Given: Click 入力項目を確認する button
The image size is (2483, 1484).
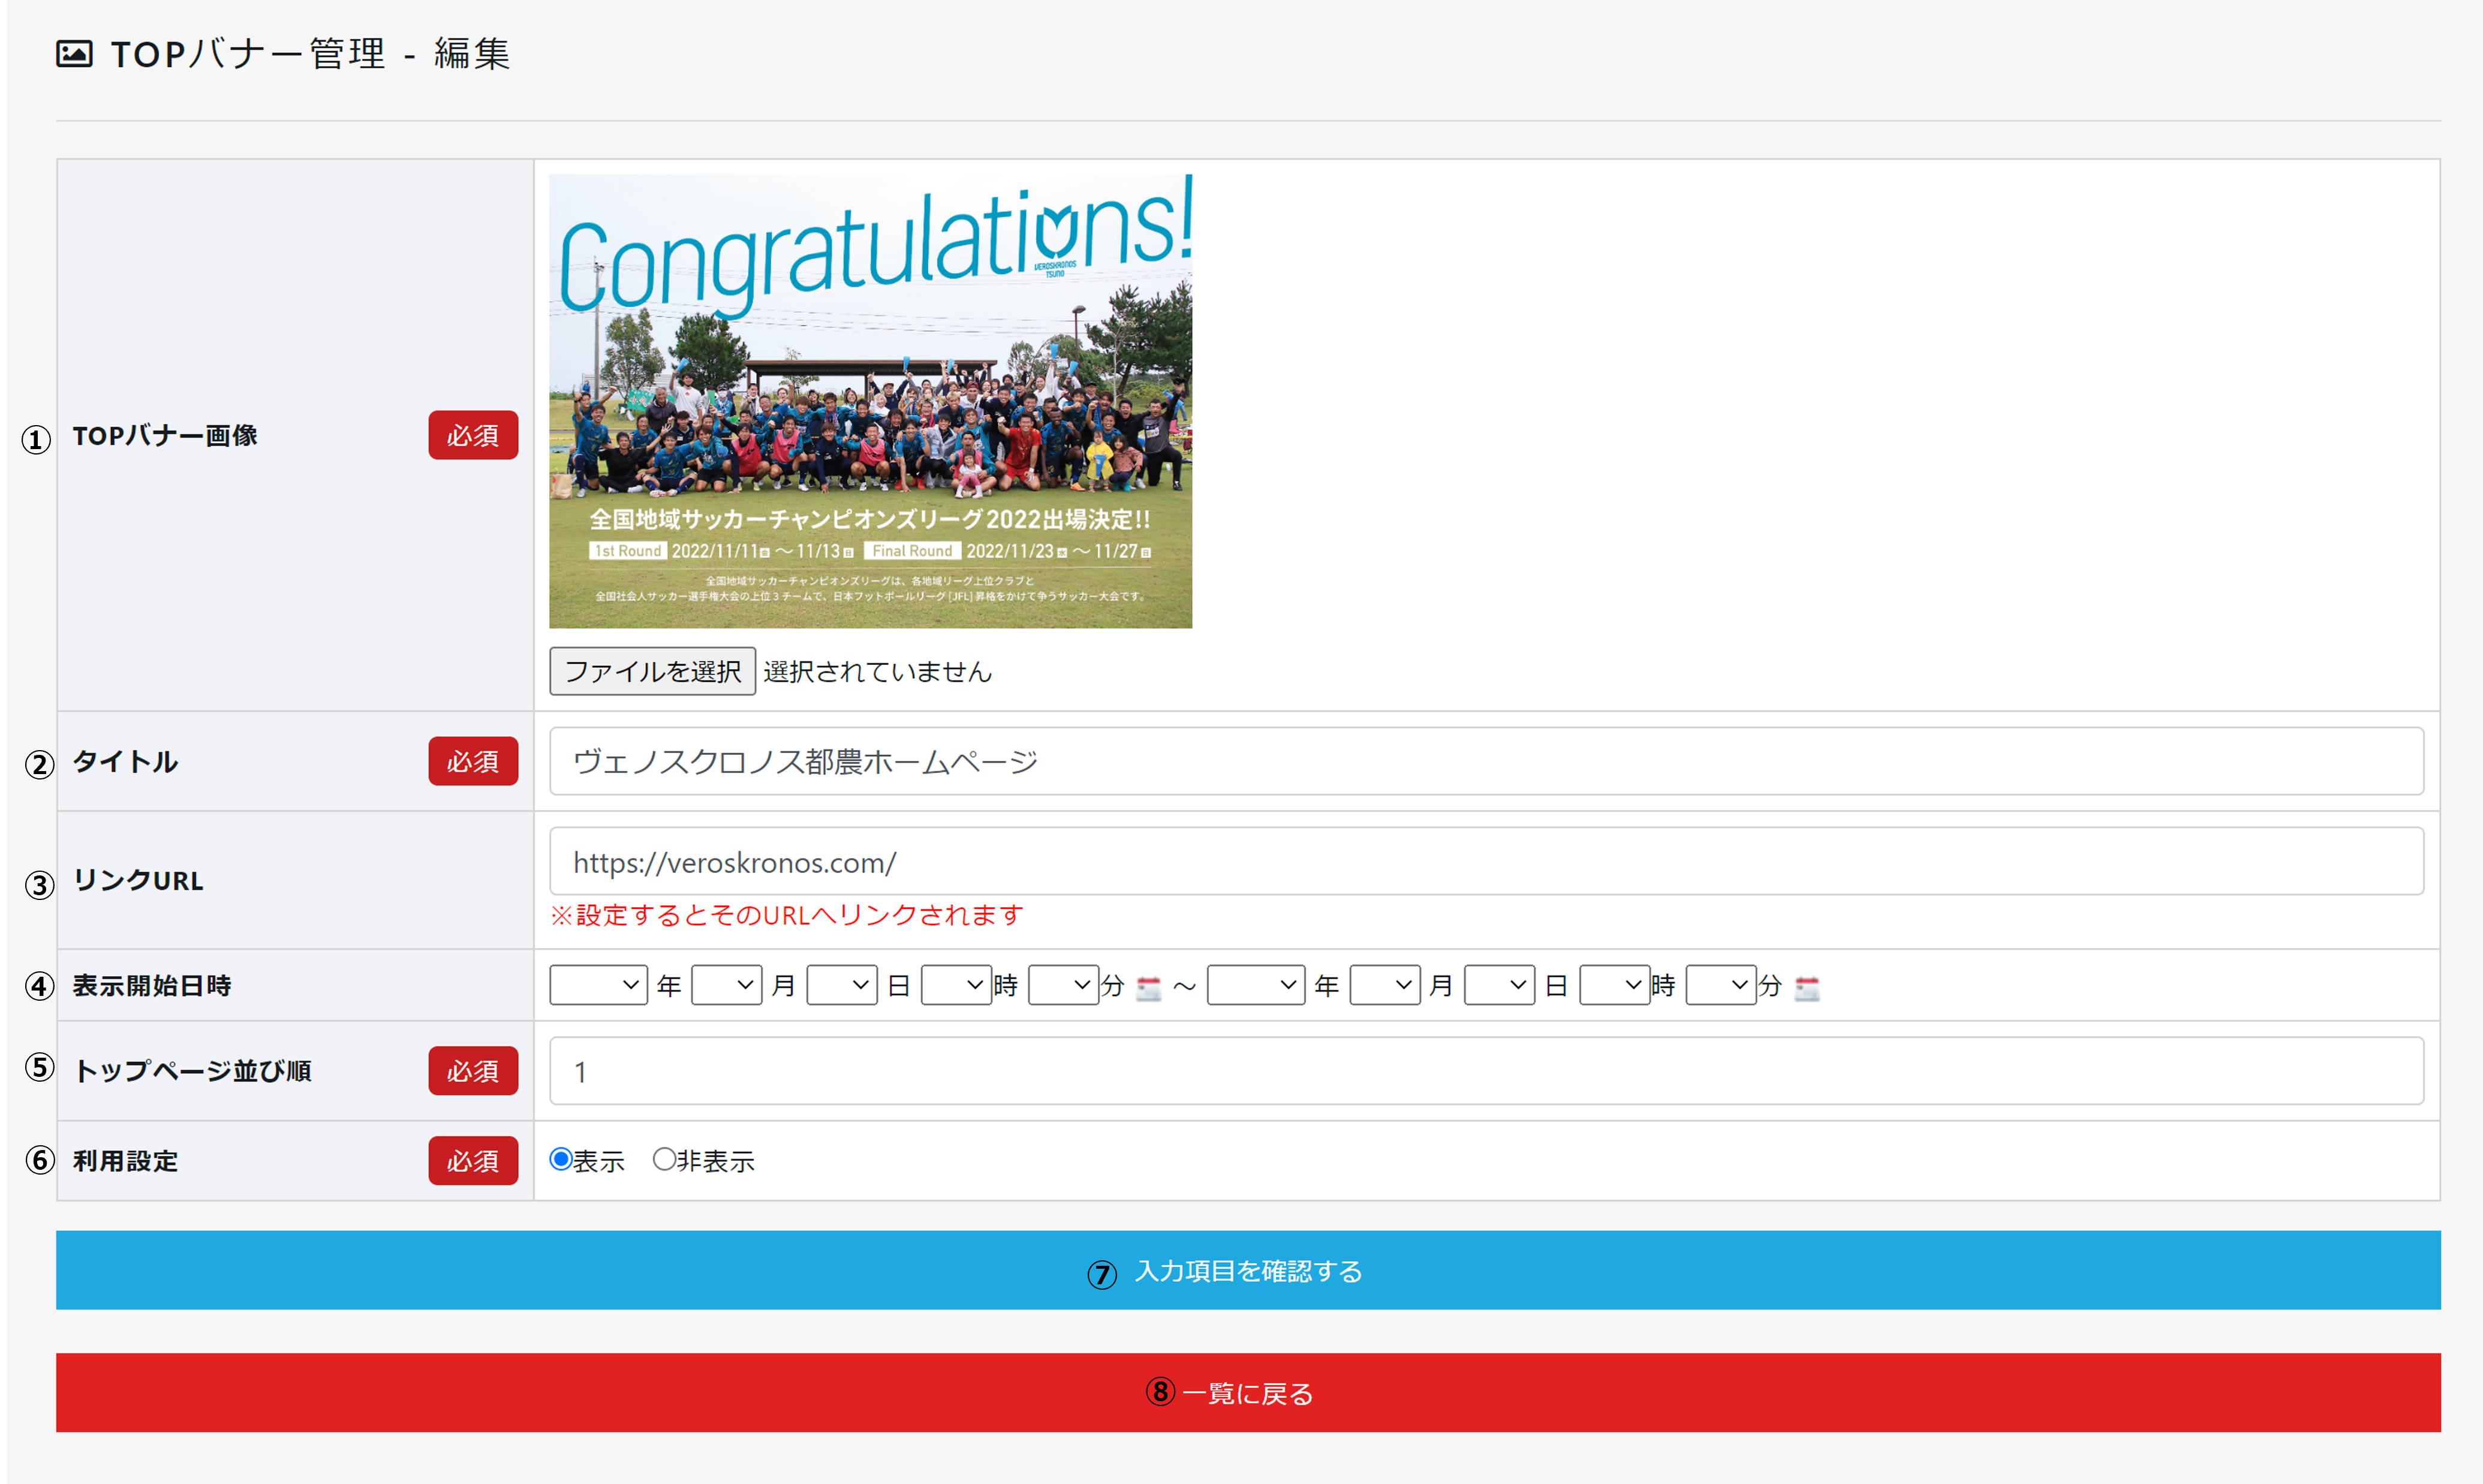Looking at the screenshot, I should point(1248,1270).
